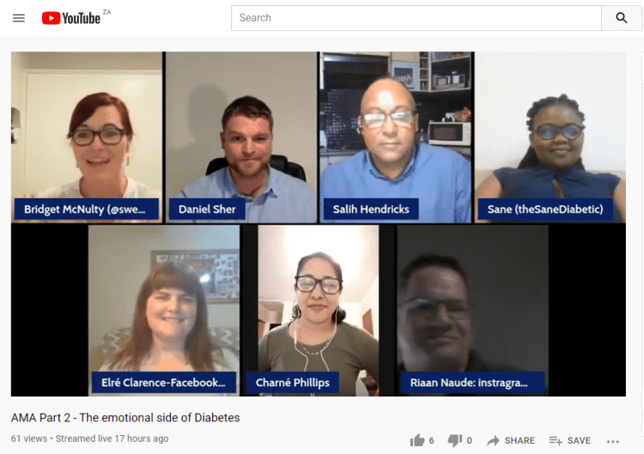Click the video title about Diabetes
This screenshot has width=644, height=454.
tap(125, 417)
